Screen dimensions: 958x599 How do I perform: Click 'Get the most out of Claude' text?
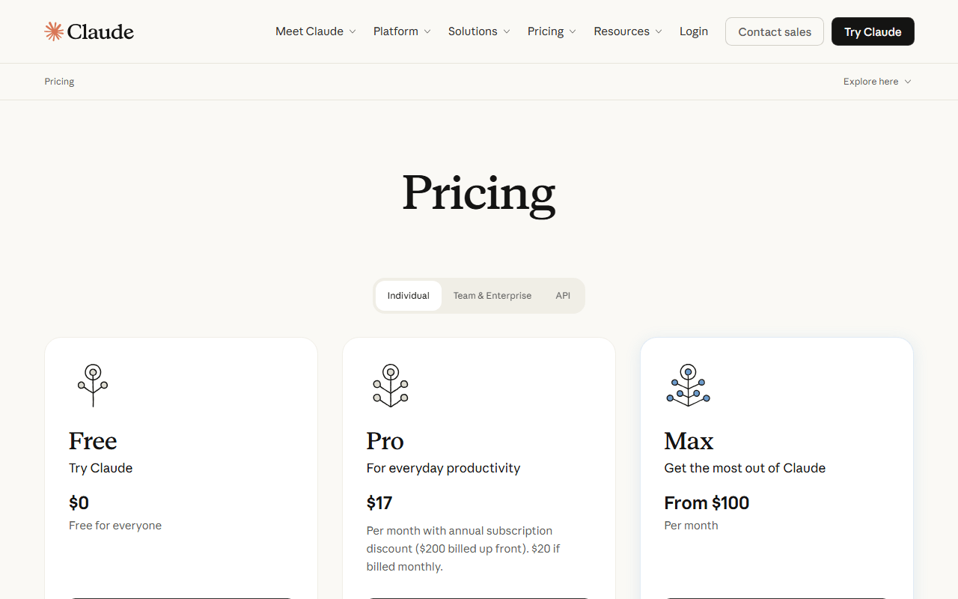point(745,468)
